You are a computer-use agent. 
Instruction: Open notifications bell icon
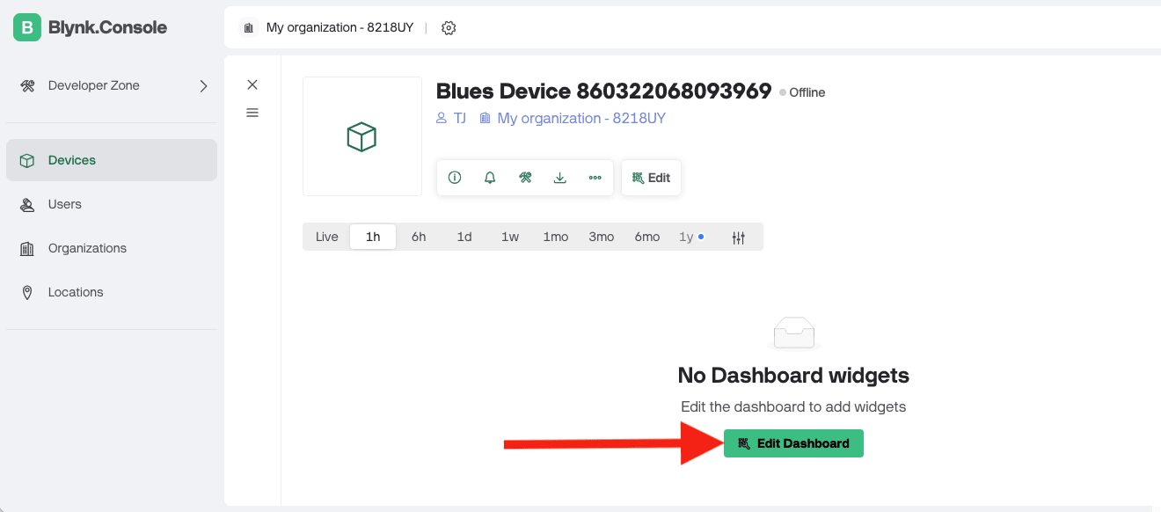[x=490, y=178]
